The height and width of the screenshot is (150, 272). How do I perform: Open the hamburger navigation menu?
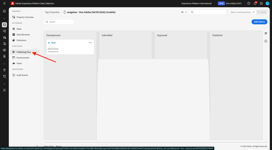click(4, 3)
